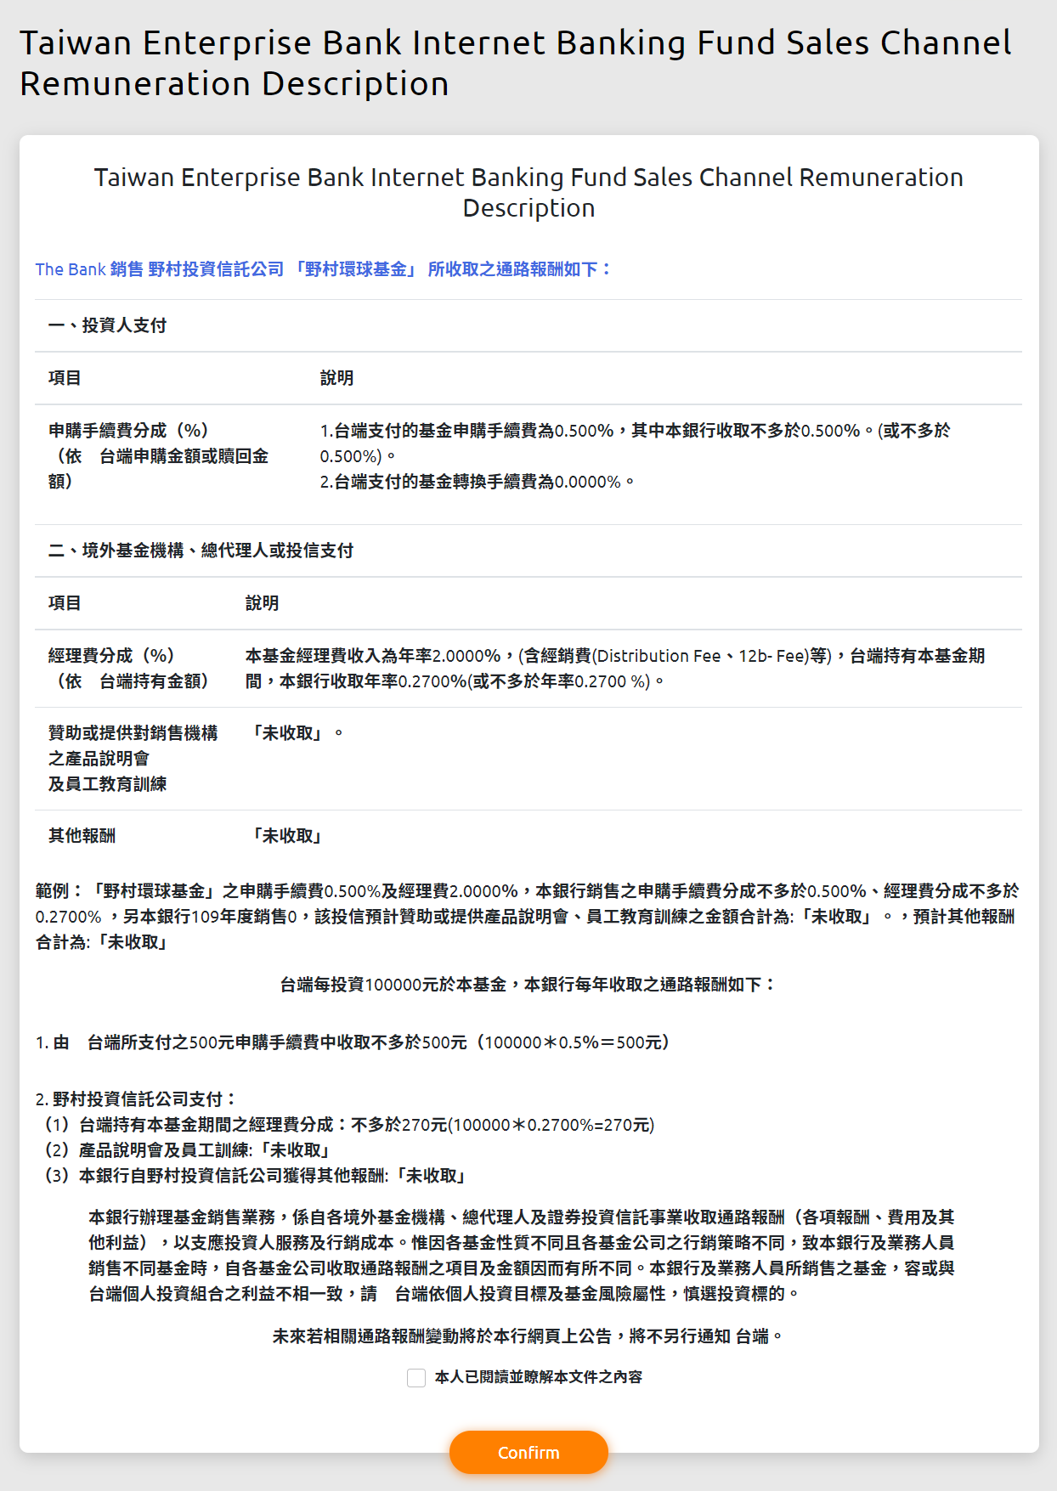Select the section heading 一、投資人支付
The width and height of the screenshot is (1057, 1491).
pos(107,325)
